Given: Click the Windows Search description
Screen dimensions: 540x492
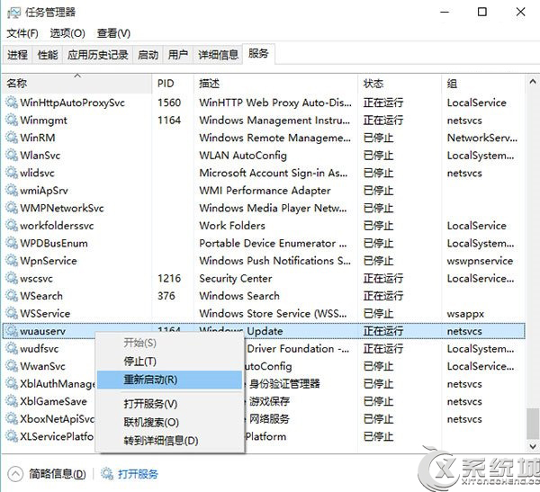Looking at the screenshot, I should click(239, 296).
